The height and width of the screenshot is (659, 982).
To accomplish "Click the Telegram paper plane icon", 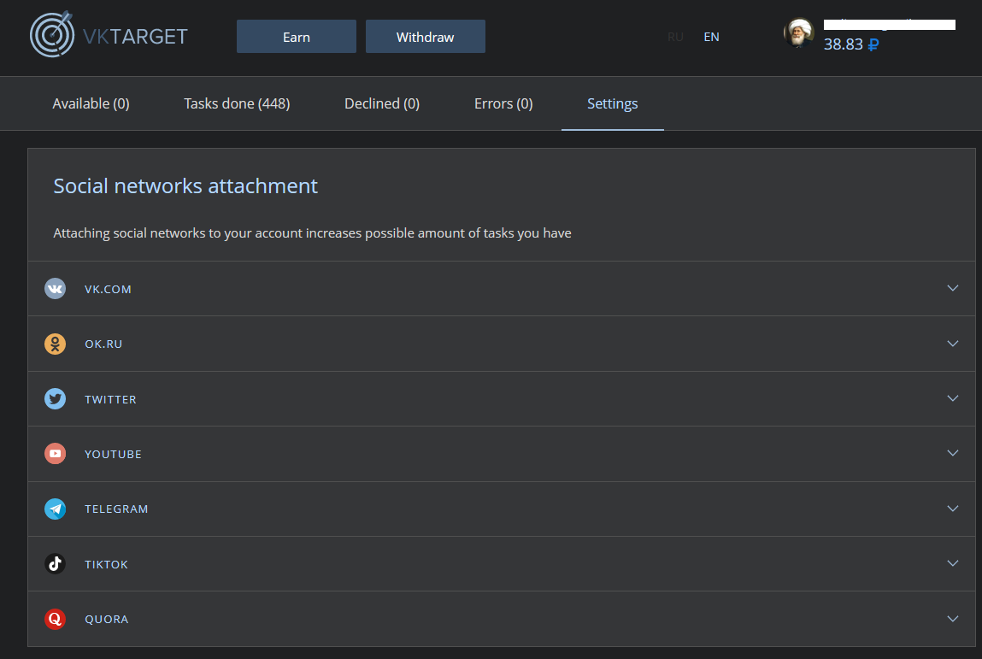I will coord(55,509).
